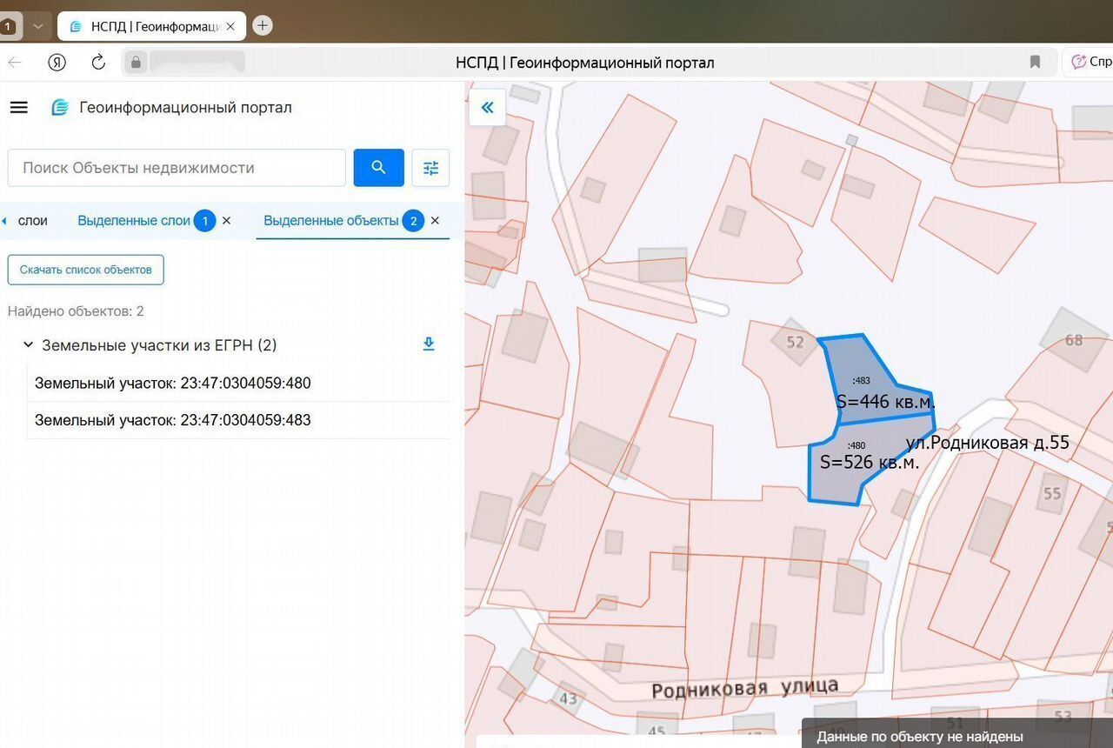Click the page title in address bar
This screenshot has width=1113, height=748.
tap(585, 63)
